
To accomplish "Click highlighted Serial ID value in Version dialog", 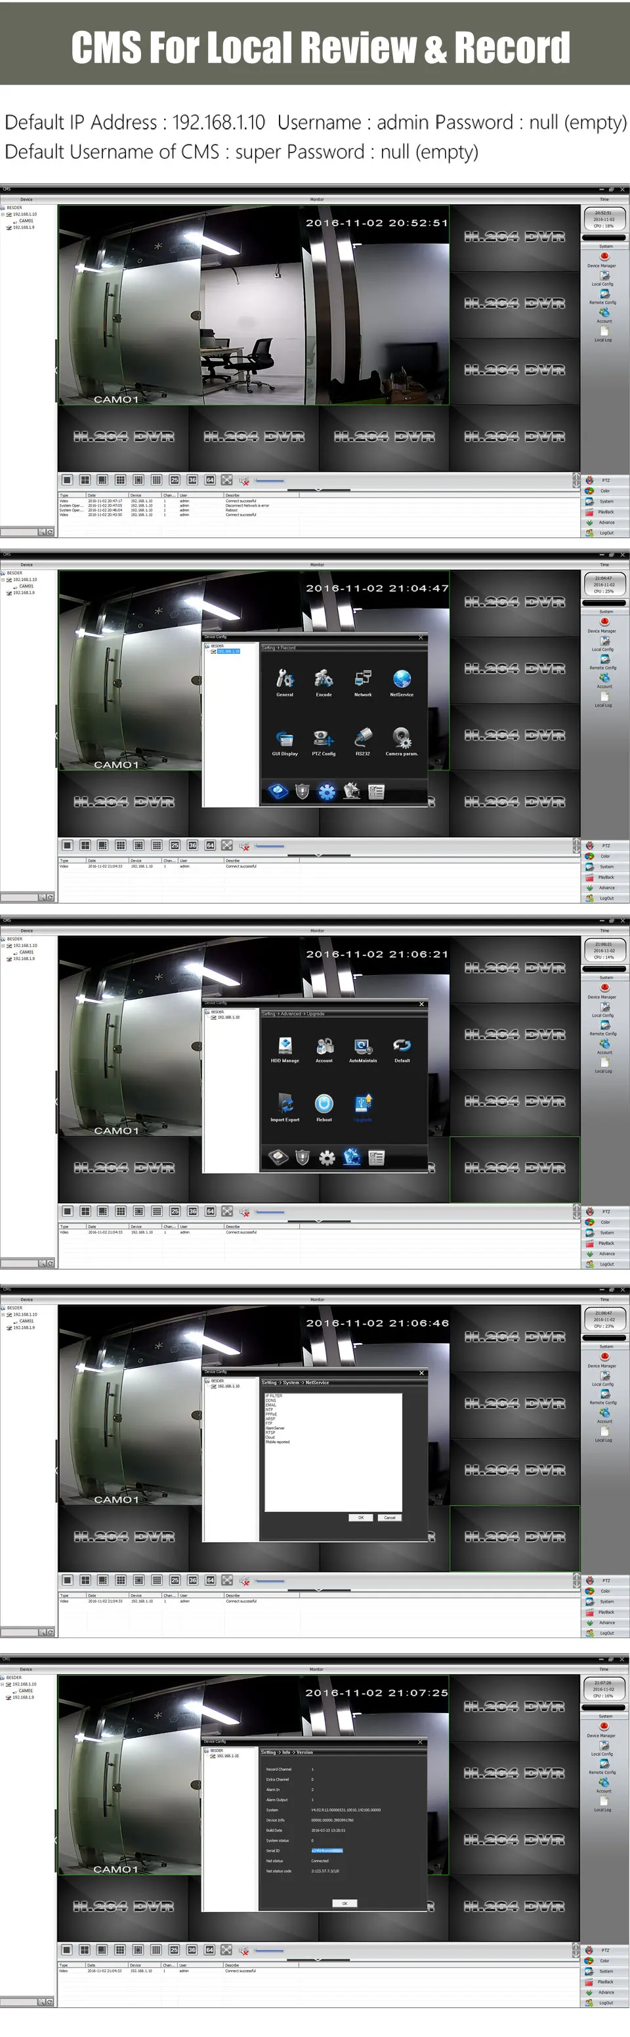I will [327, 1850].
